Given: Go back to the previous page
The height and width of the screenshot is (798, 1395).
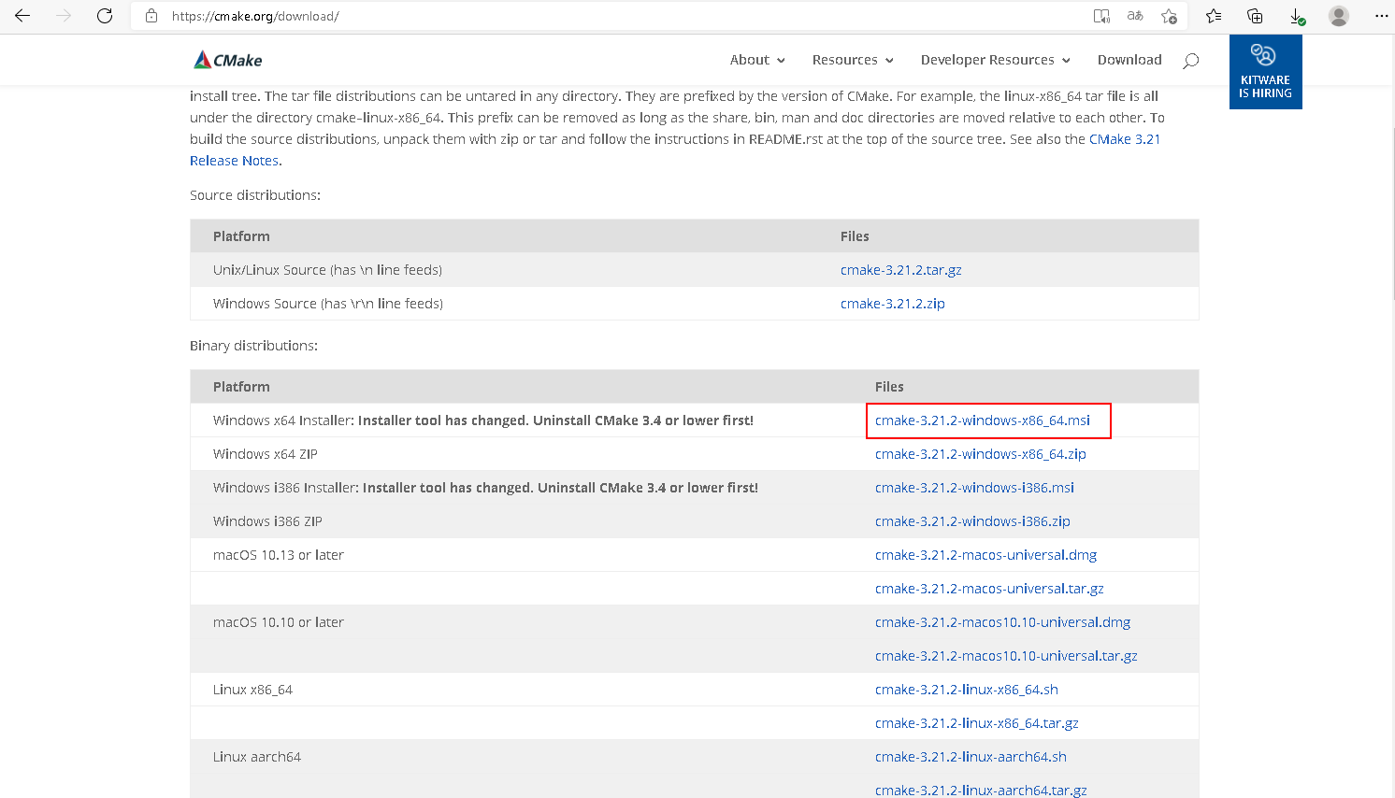Looking at the screenshot, I should click(22, 16).
